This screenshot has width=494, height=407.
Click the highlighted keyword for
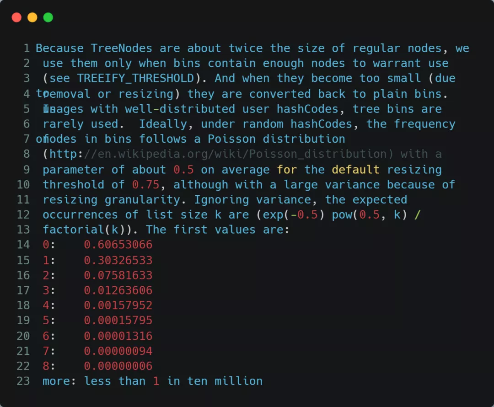[x=287, y=170]
